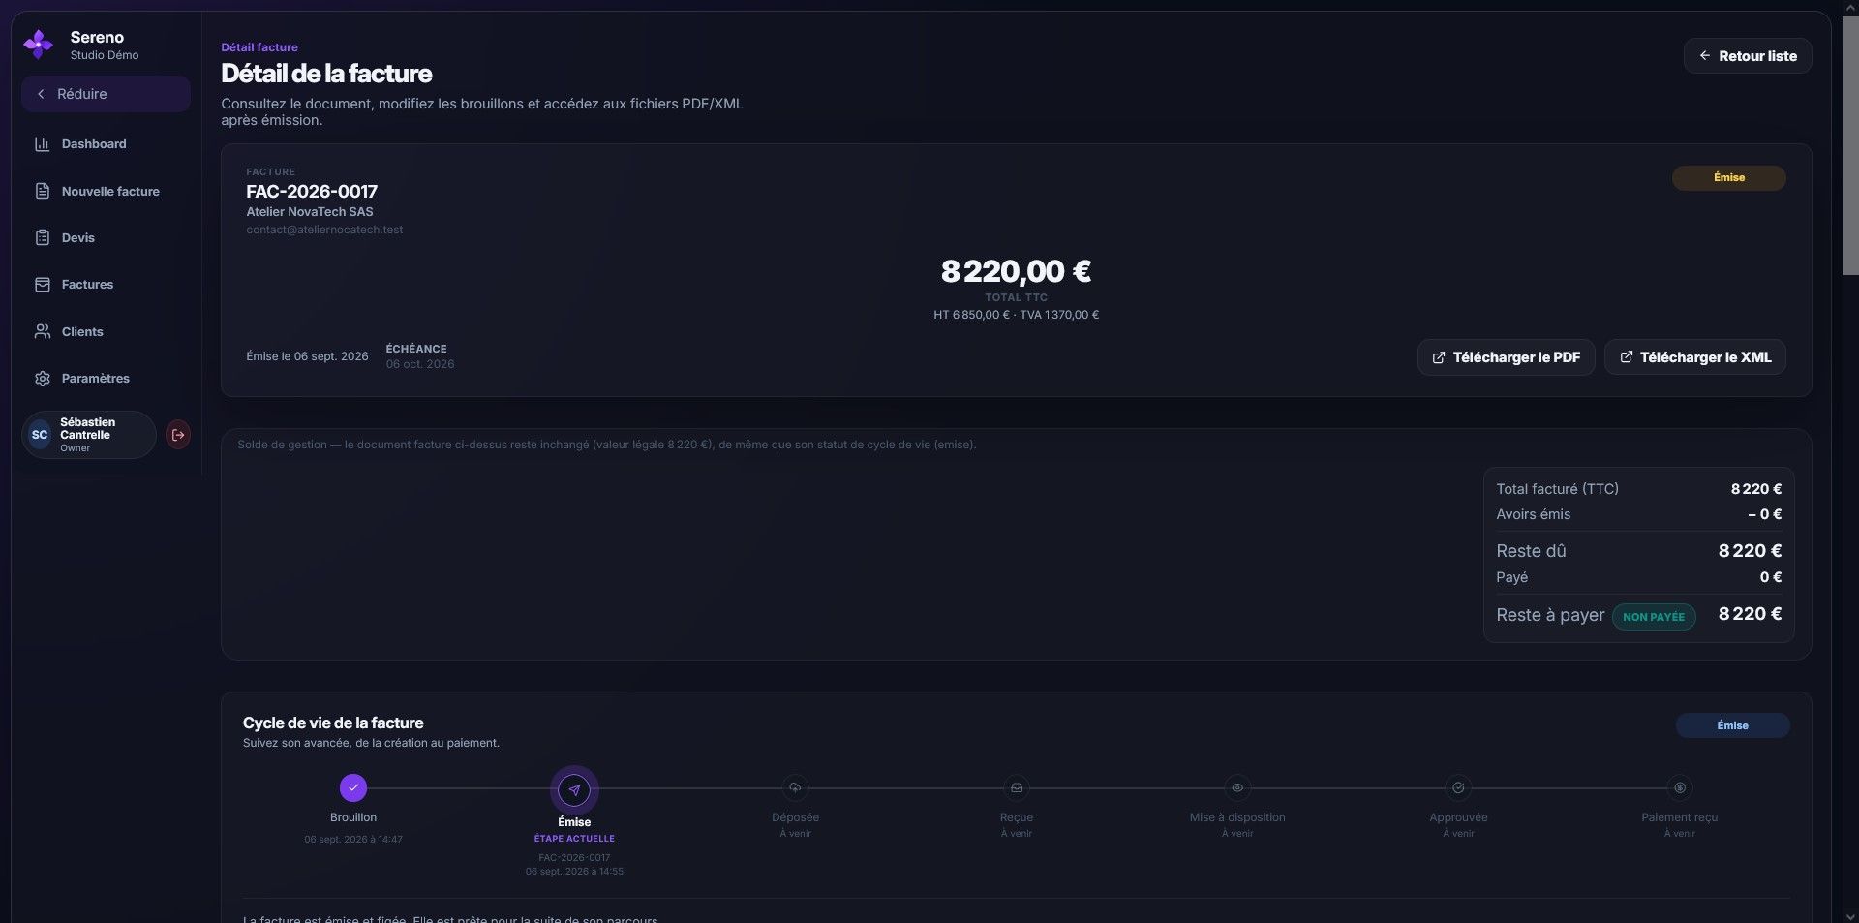Screen dimensions: 1859x923
Task: Click the Payé row label
Action: tap(1511, 577)
